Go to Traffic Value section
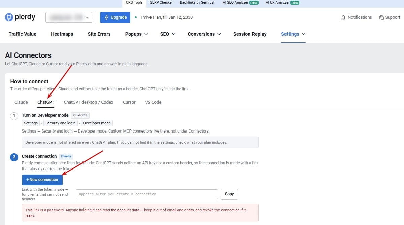Screen dimensions: 404x225 23,34
